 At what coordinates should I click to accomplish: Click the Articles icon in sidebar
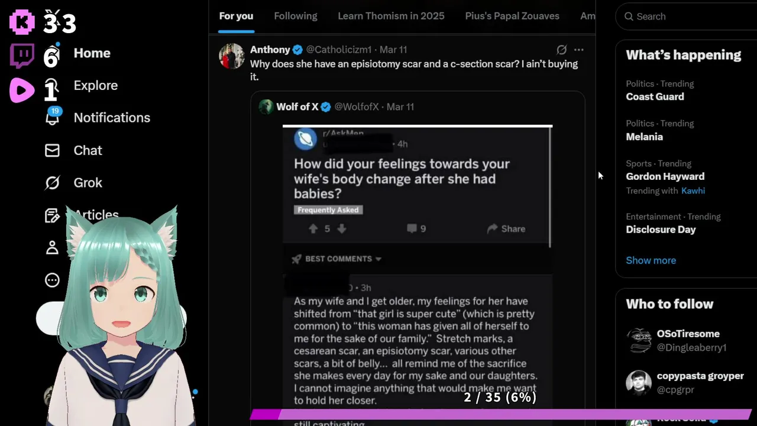[x=52, y=215]
